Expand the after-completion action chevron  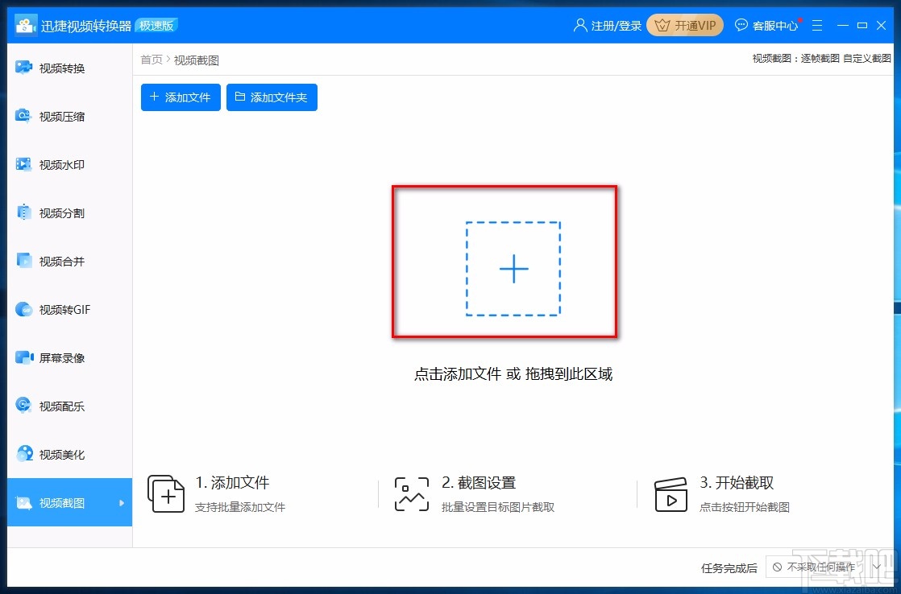(x=877, y=567)
